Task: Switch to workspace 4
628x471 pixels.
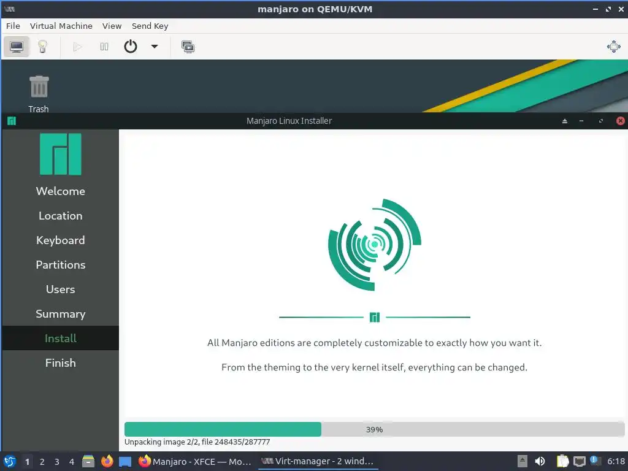Action: tap(72, 461)
